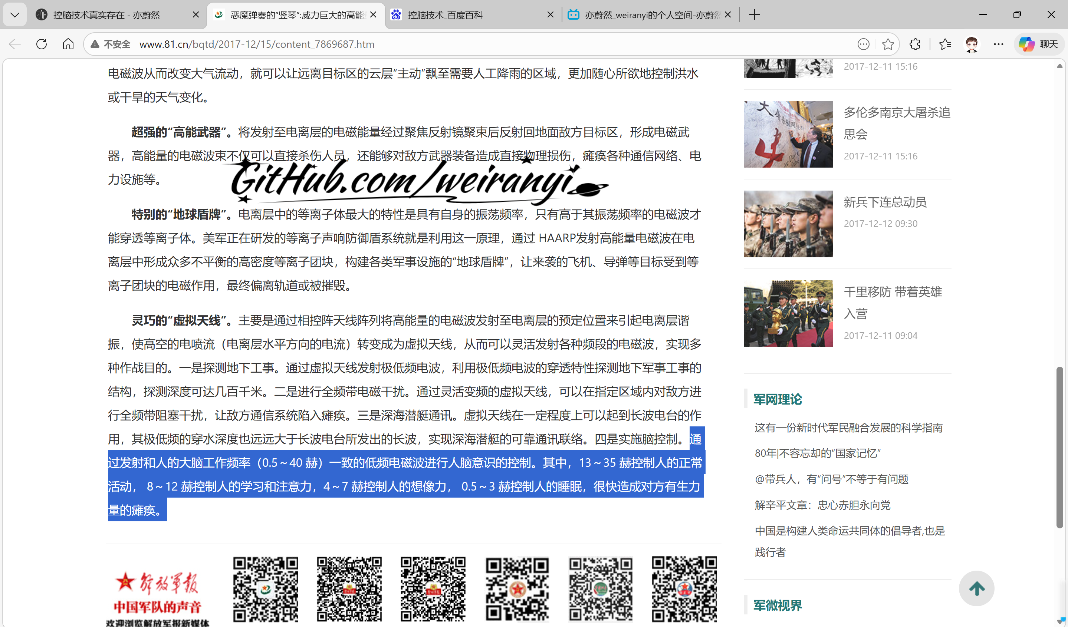
Task: Close the 控脑技术真实存在 tab
Action: [x=195, y=14]
